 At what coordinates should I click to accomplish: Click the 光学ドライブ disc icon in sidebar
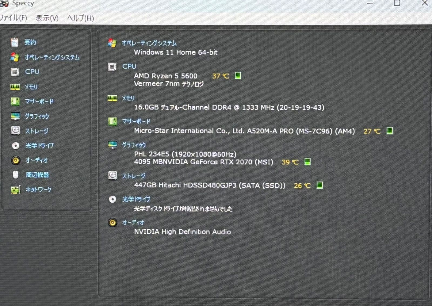tap(16, 146)
